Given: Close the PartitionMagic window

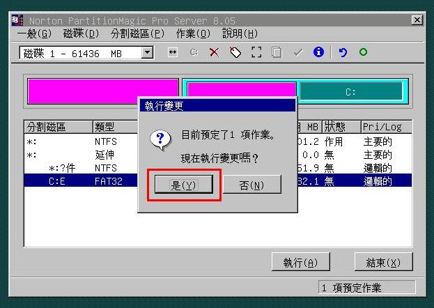Looking at the screenshot, I should coord(417,20).
